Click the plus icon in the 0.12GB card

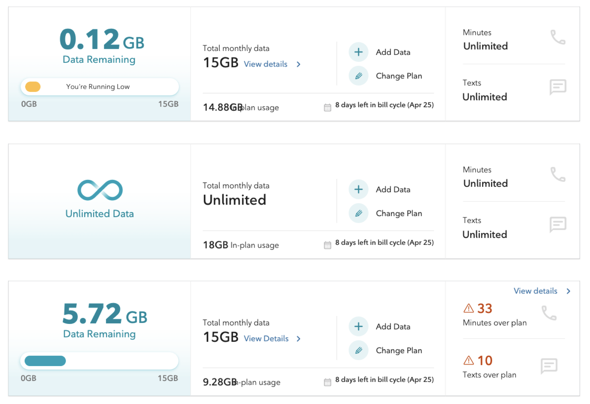[358, 52]
